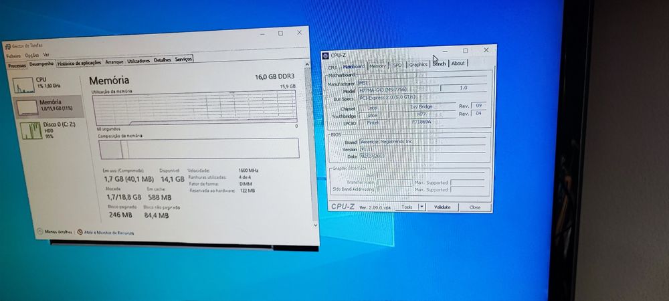Open the Opções menu
The width and height of the screenshot is (669, 301).
tap(32, 56)
